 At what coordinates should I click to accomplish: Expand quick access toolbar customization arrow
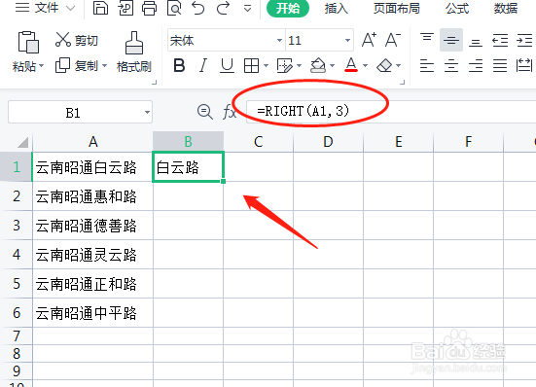coord(247,9)
